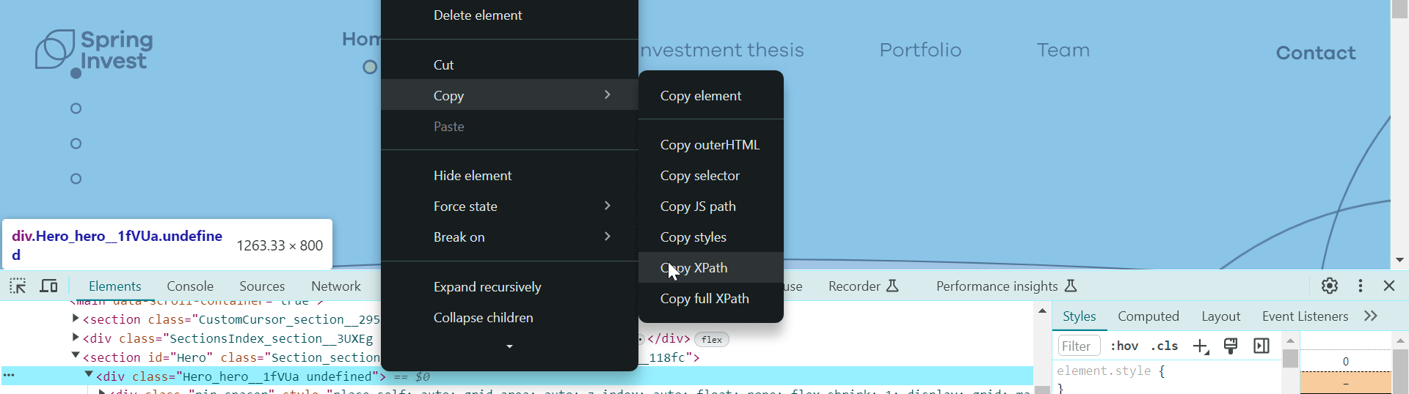The width and height of the screenshot is (1409, 394).
Task: Click the Styles pane scrollbar thumb
Action: (1290, 359)
